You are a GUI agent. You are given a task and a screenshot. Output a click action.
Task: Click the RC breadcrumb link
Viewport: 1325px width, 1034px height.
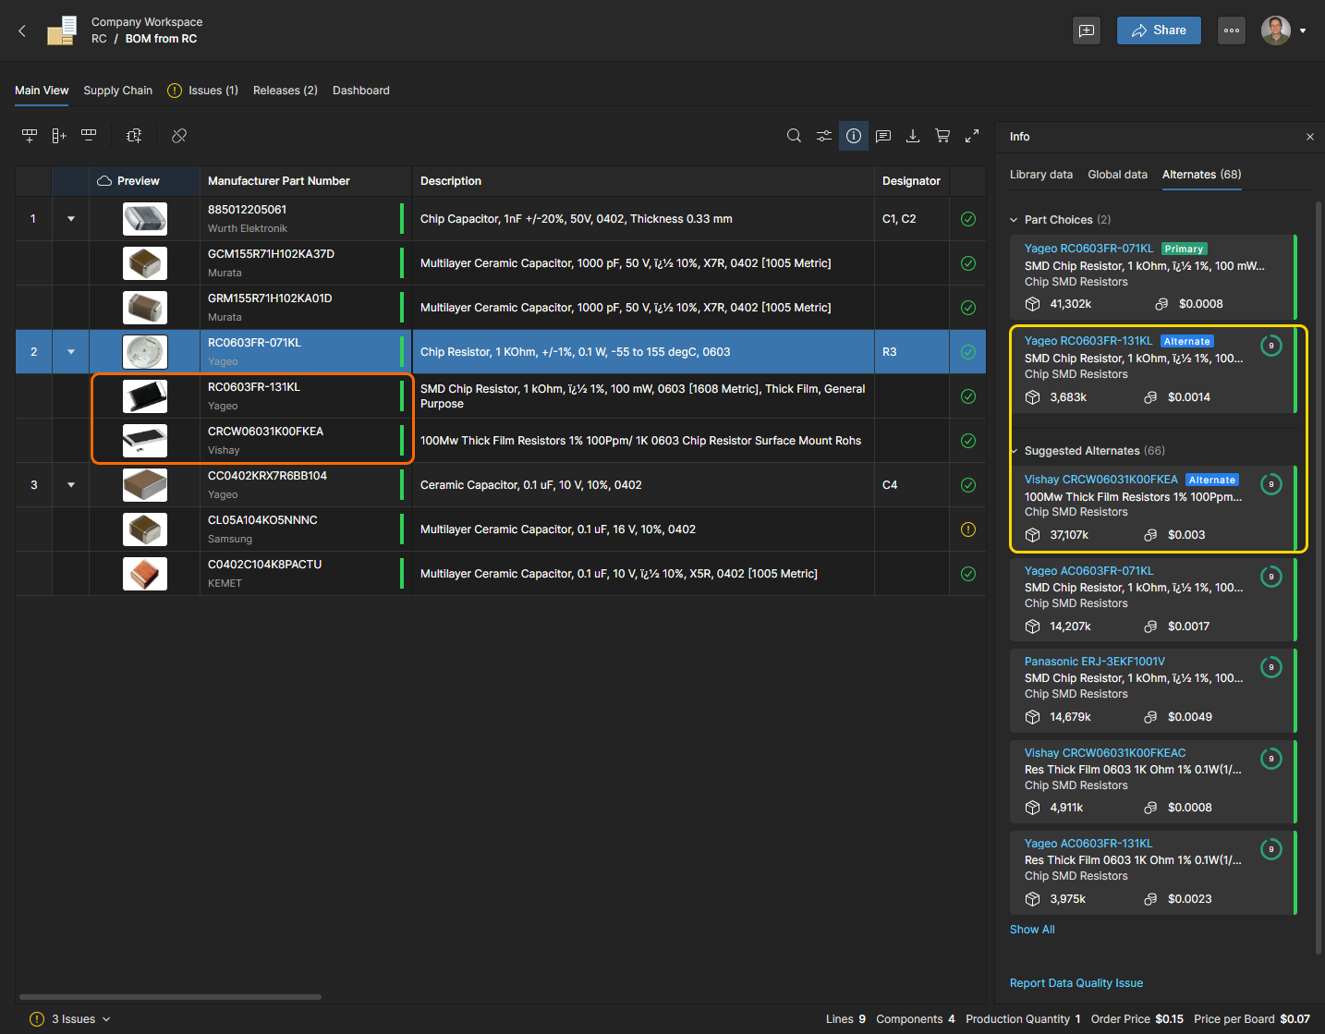click(x=99, y=39)
